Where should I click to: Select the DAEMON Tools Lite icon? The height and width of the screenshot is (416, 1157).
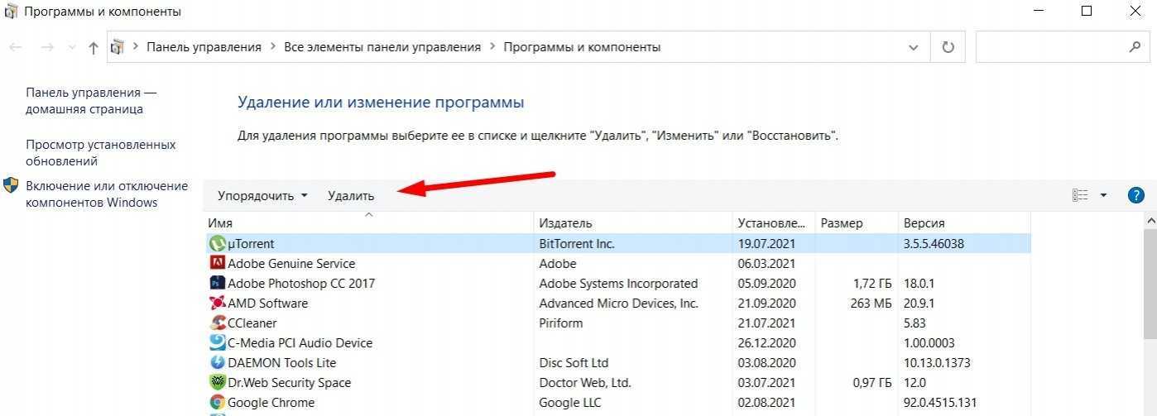[217, 363]
